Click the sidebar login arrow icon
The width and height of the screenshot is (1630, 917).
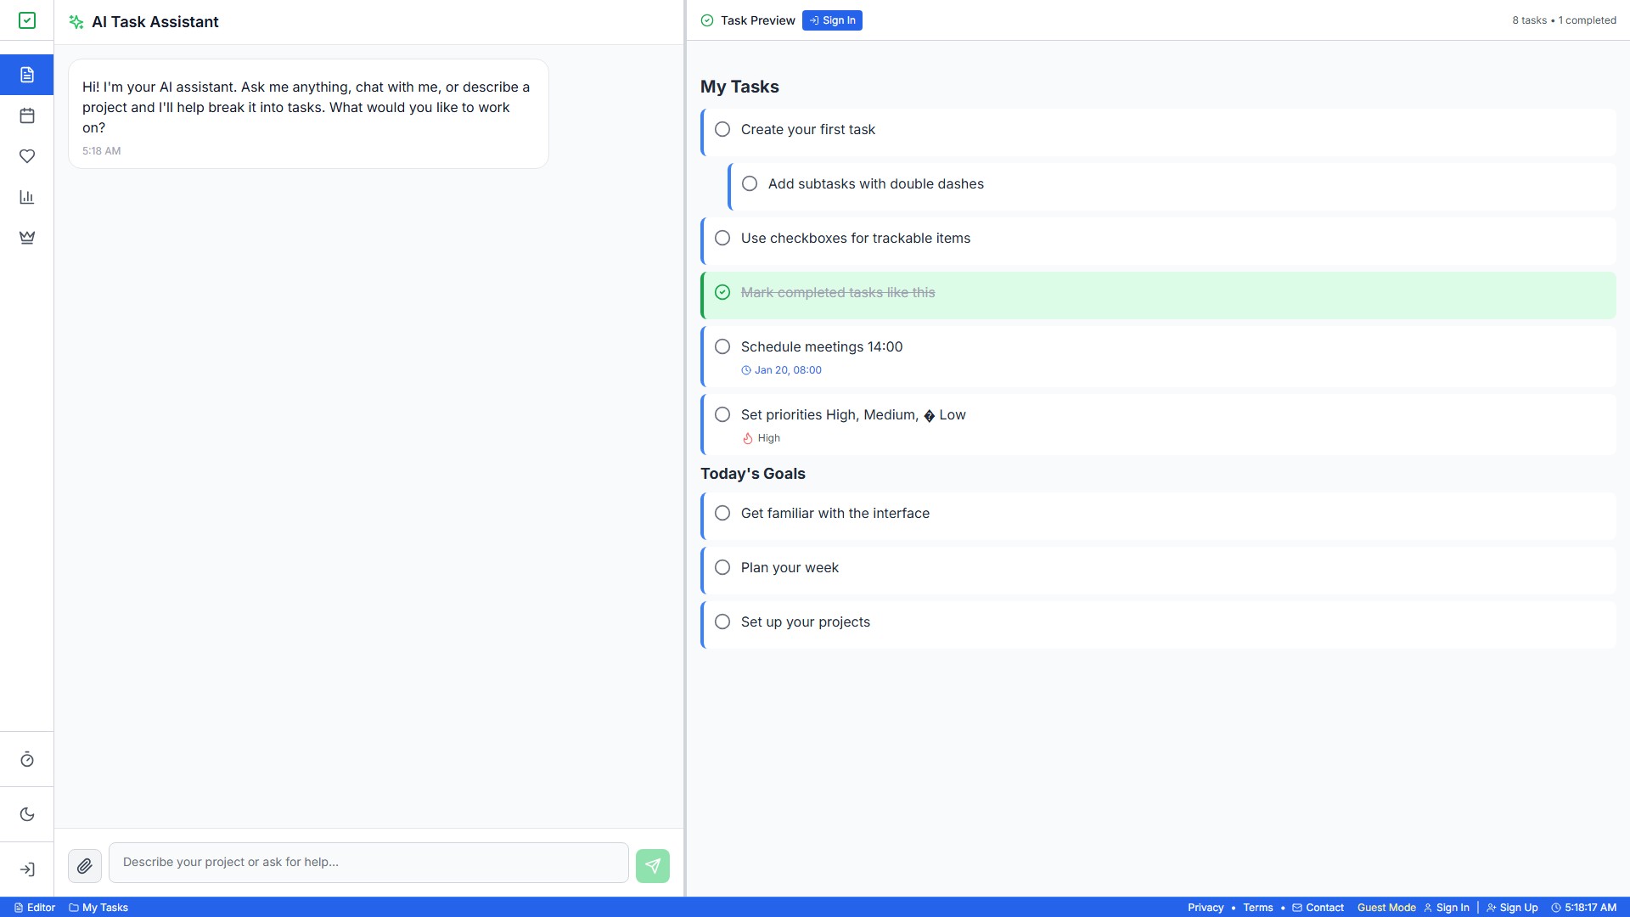27,869
